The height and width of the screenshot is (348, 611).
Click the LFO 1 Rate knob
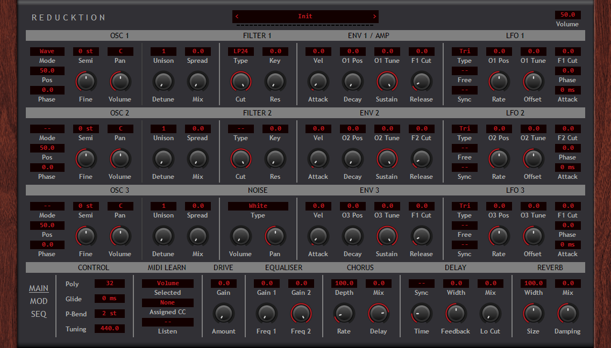tap(499, 82)
